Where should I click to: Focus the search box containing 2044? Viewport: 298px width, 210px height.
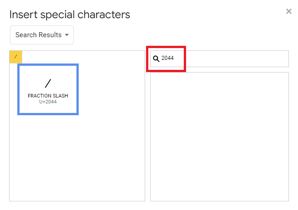click(219, 59)
